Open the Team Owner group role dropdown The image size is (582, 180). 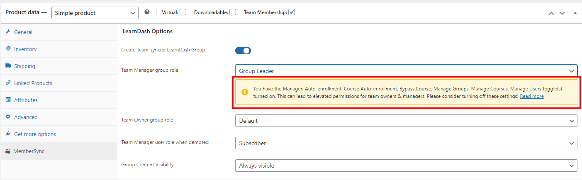(x=406, y=121)
